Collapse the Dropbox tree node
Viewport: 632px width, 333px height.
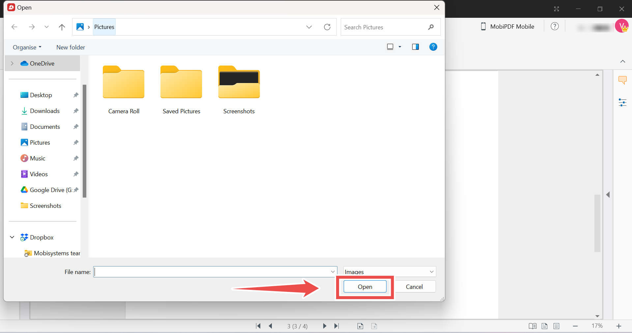(12, 237)
